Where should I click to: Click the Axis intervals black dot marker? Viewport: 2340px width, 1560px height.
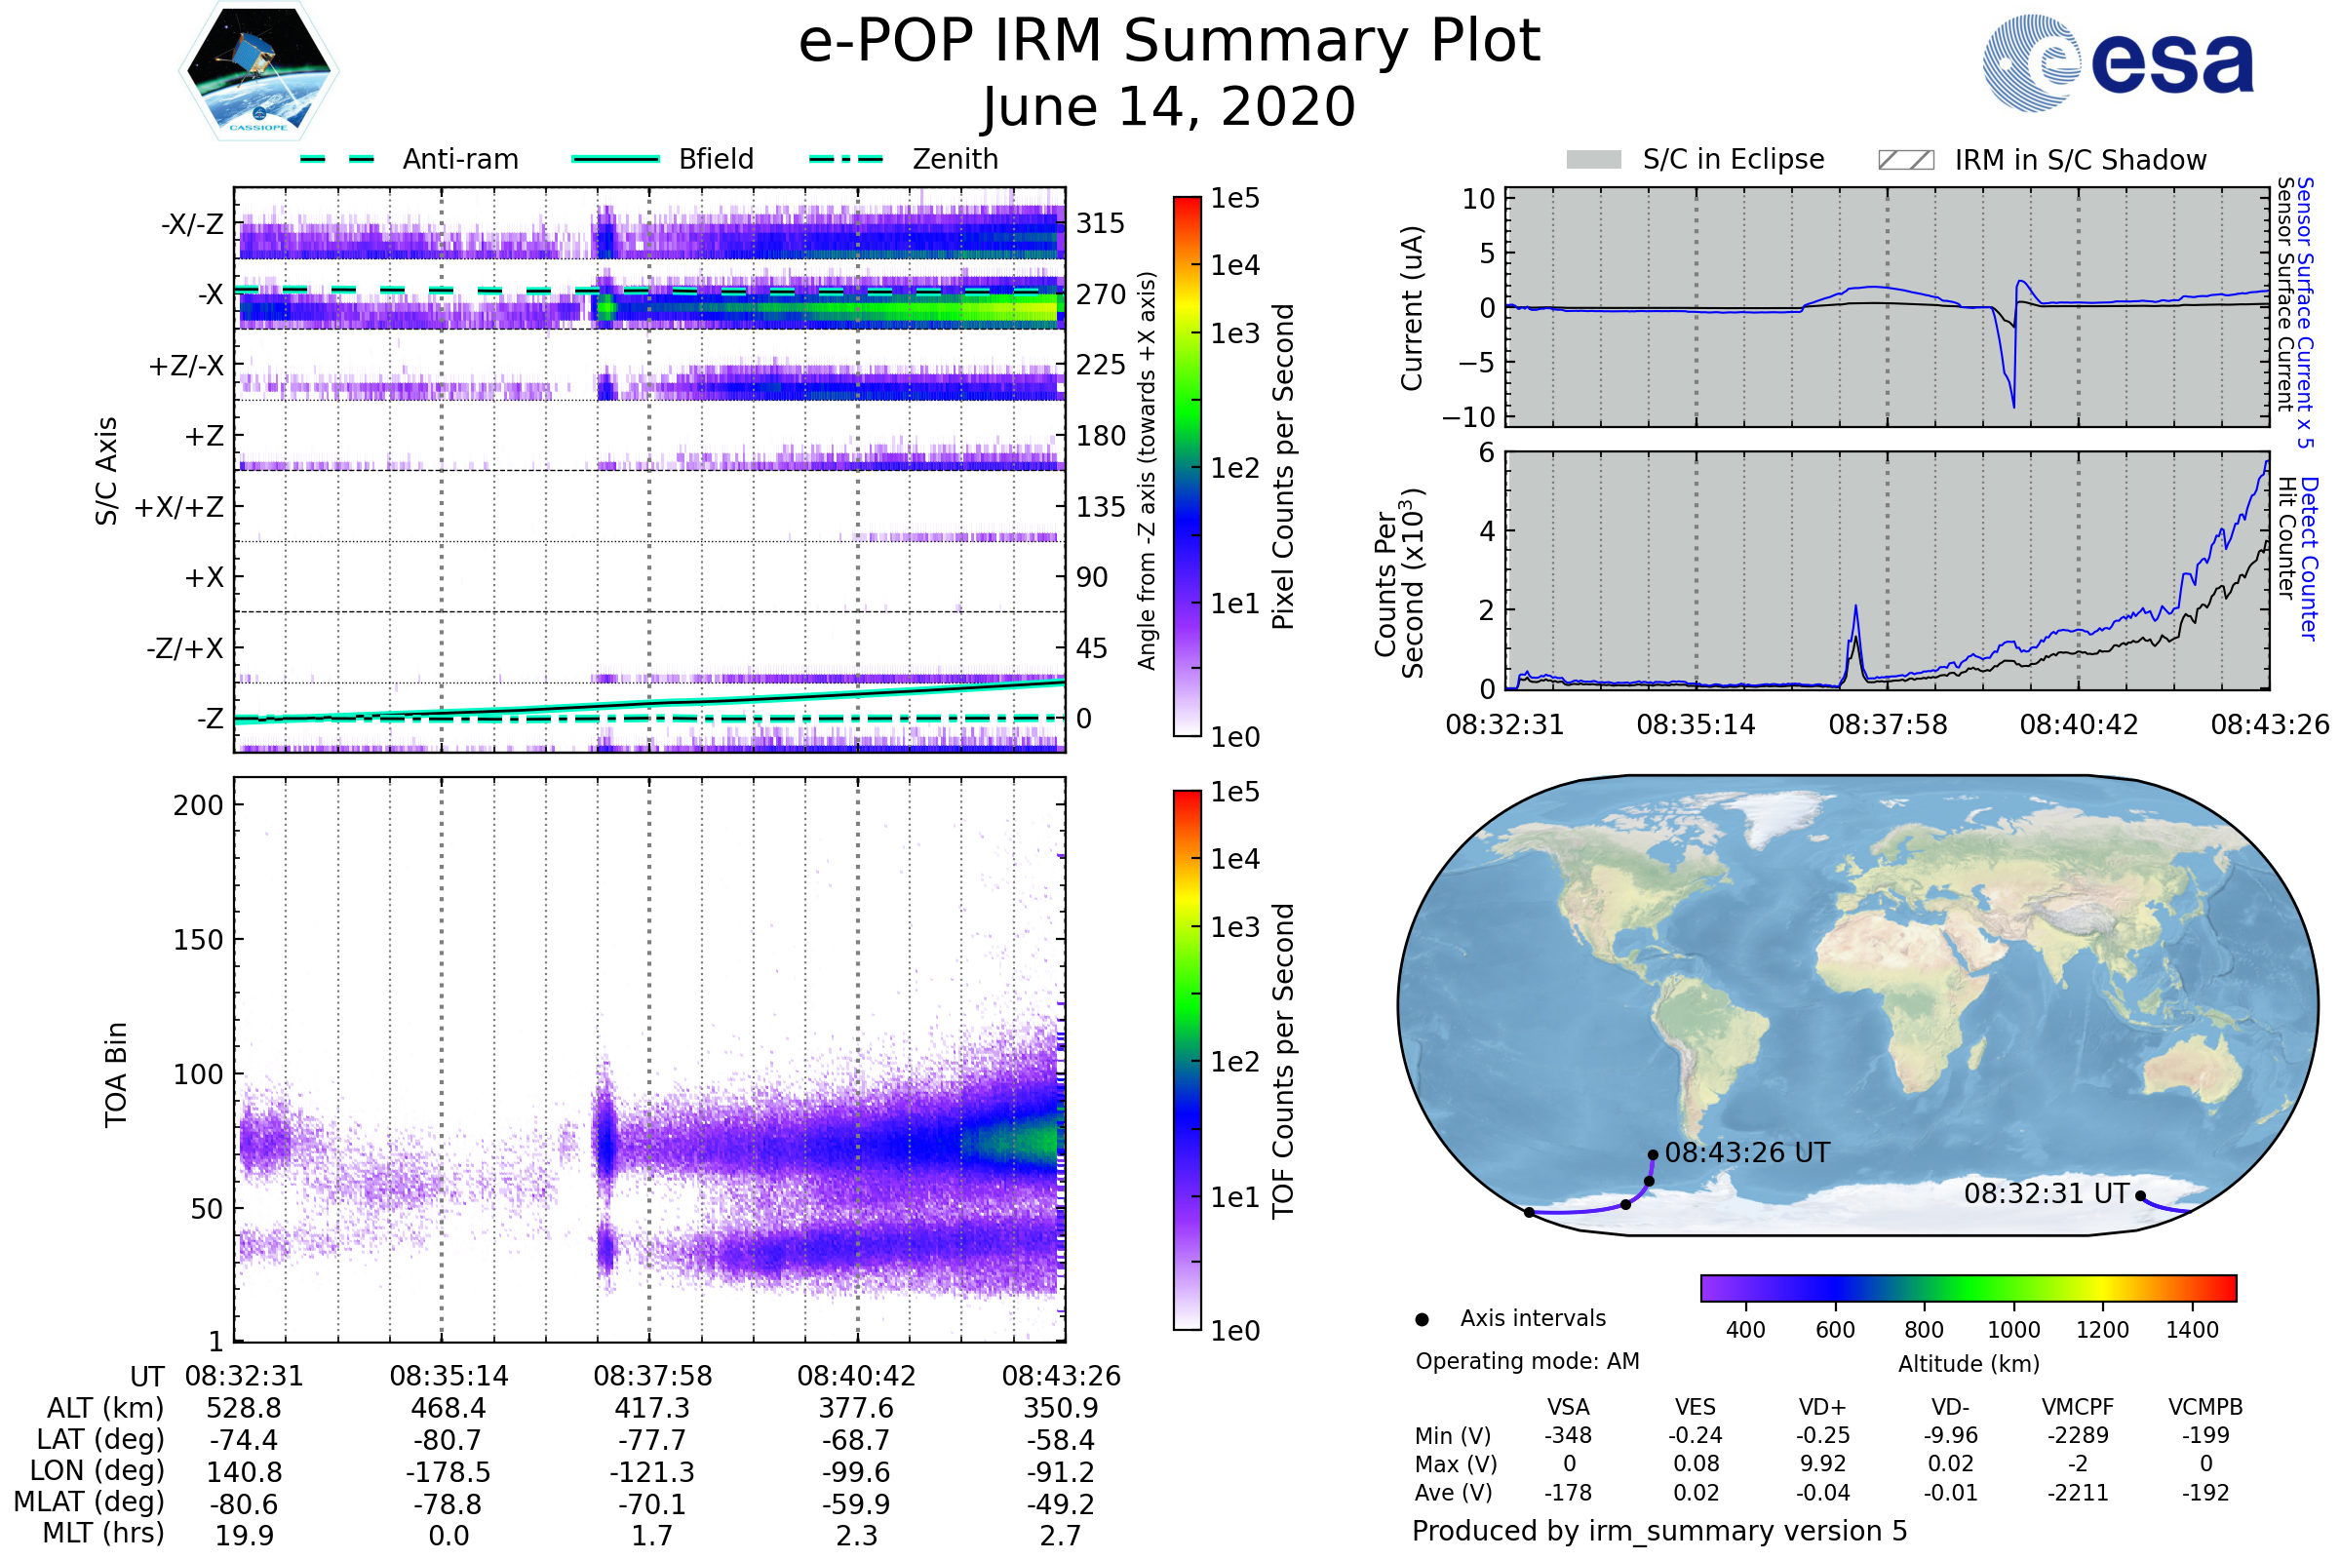(1422, 1319)
